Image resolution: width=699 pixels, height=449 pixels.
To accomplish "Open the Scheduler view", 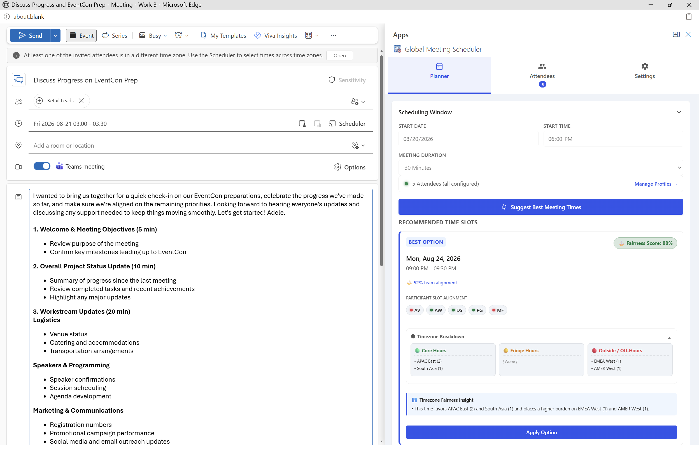I will [x=347, y=124].
